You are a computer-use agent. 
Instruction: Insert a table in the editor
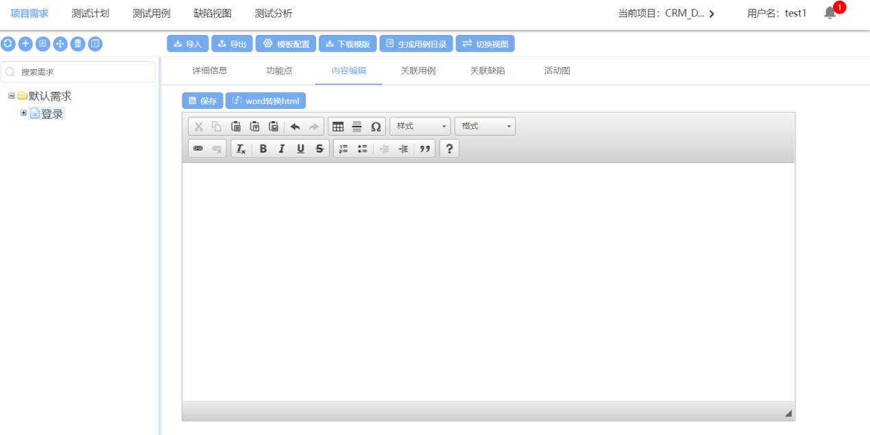coord(338,127)
